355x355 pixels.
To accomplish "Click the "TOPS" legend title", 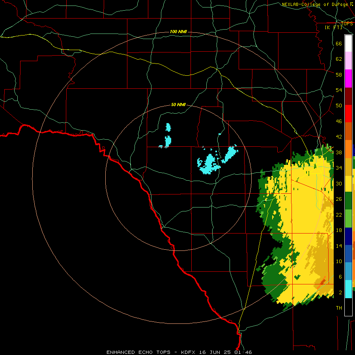I will pos(347,23).
